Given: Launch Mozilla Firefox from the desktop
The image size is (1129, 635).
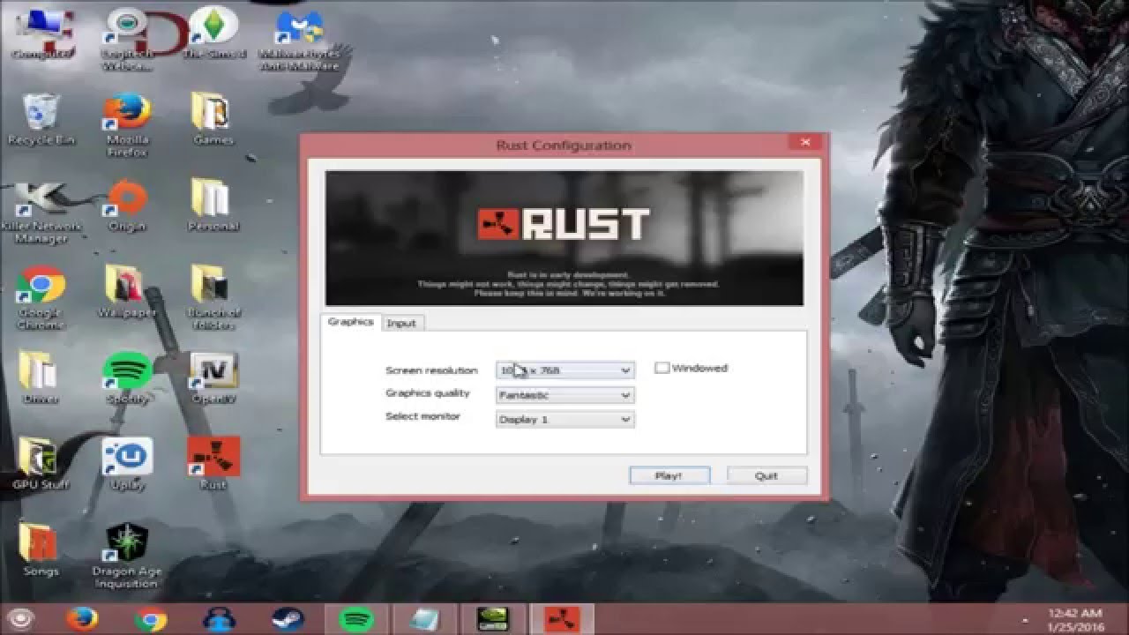Looking at the screenshot, I should (x=128, y=123).
